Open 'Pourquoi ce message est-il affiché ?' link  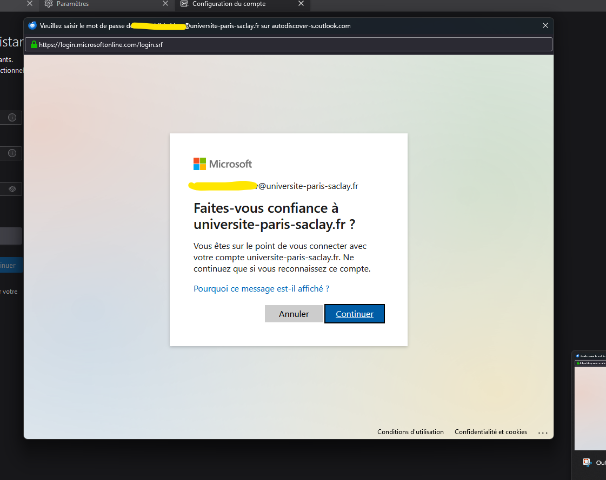pyautogui.click(x=261, y=288)
